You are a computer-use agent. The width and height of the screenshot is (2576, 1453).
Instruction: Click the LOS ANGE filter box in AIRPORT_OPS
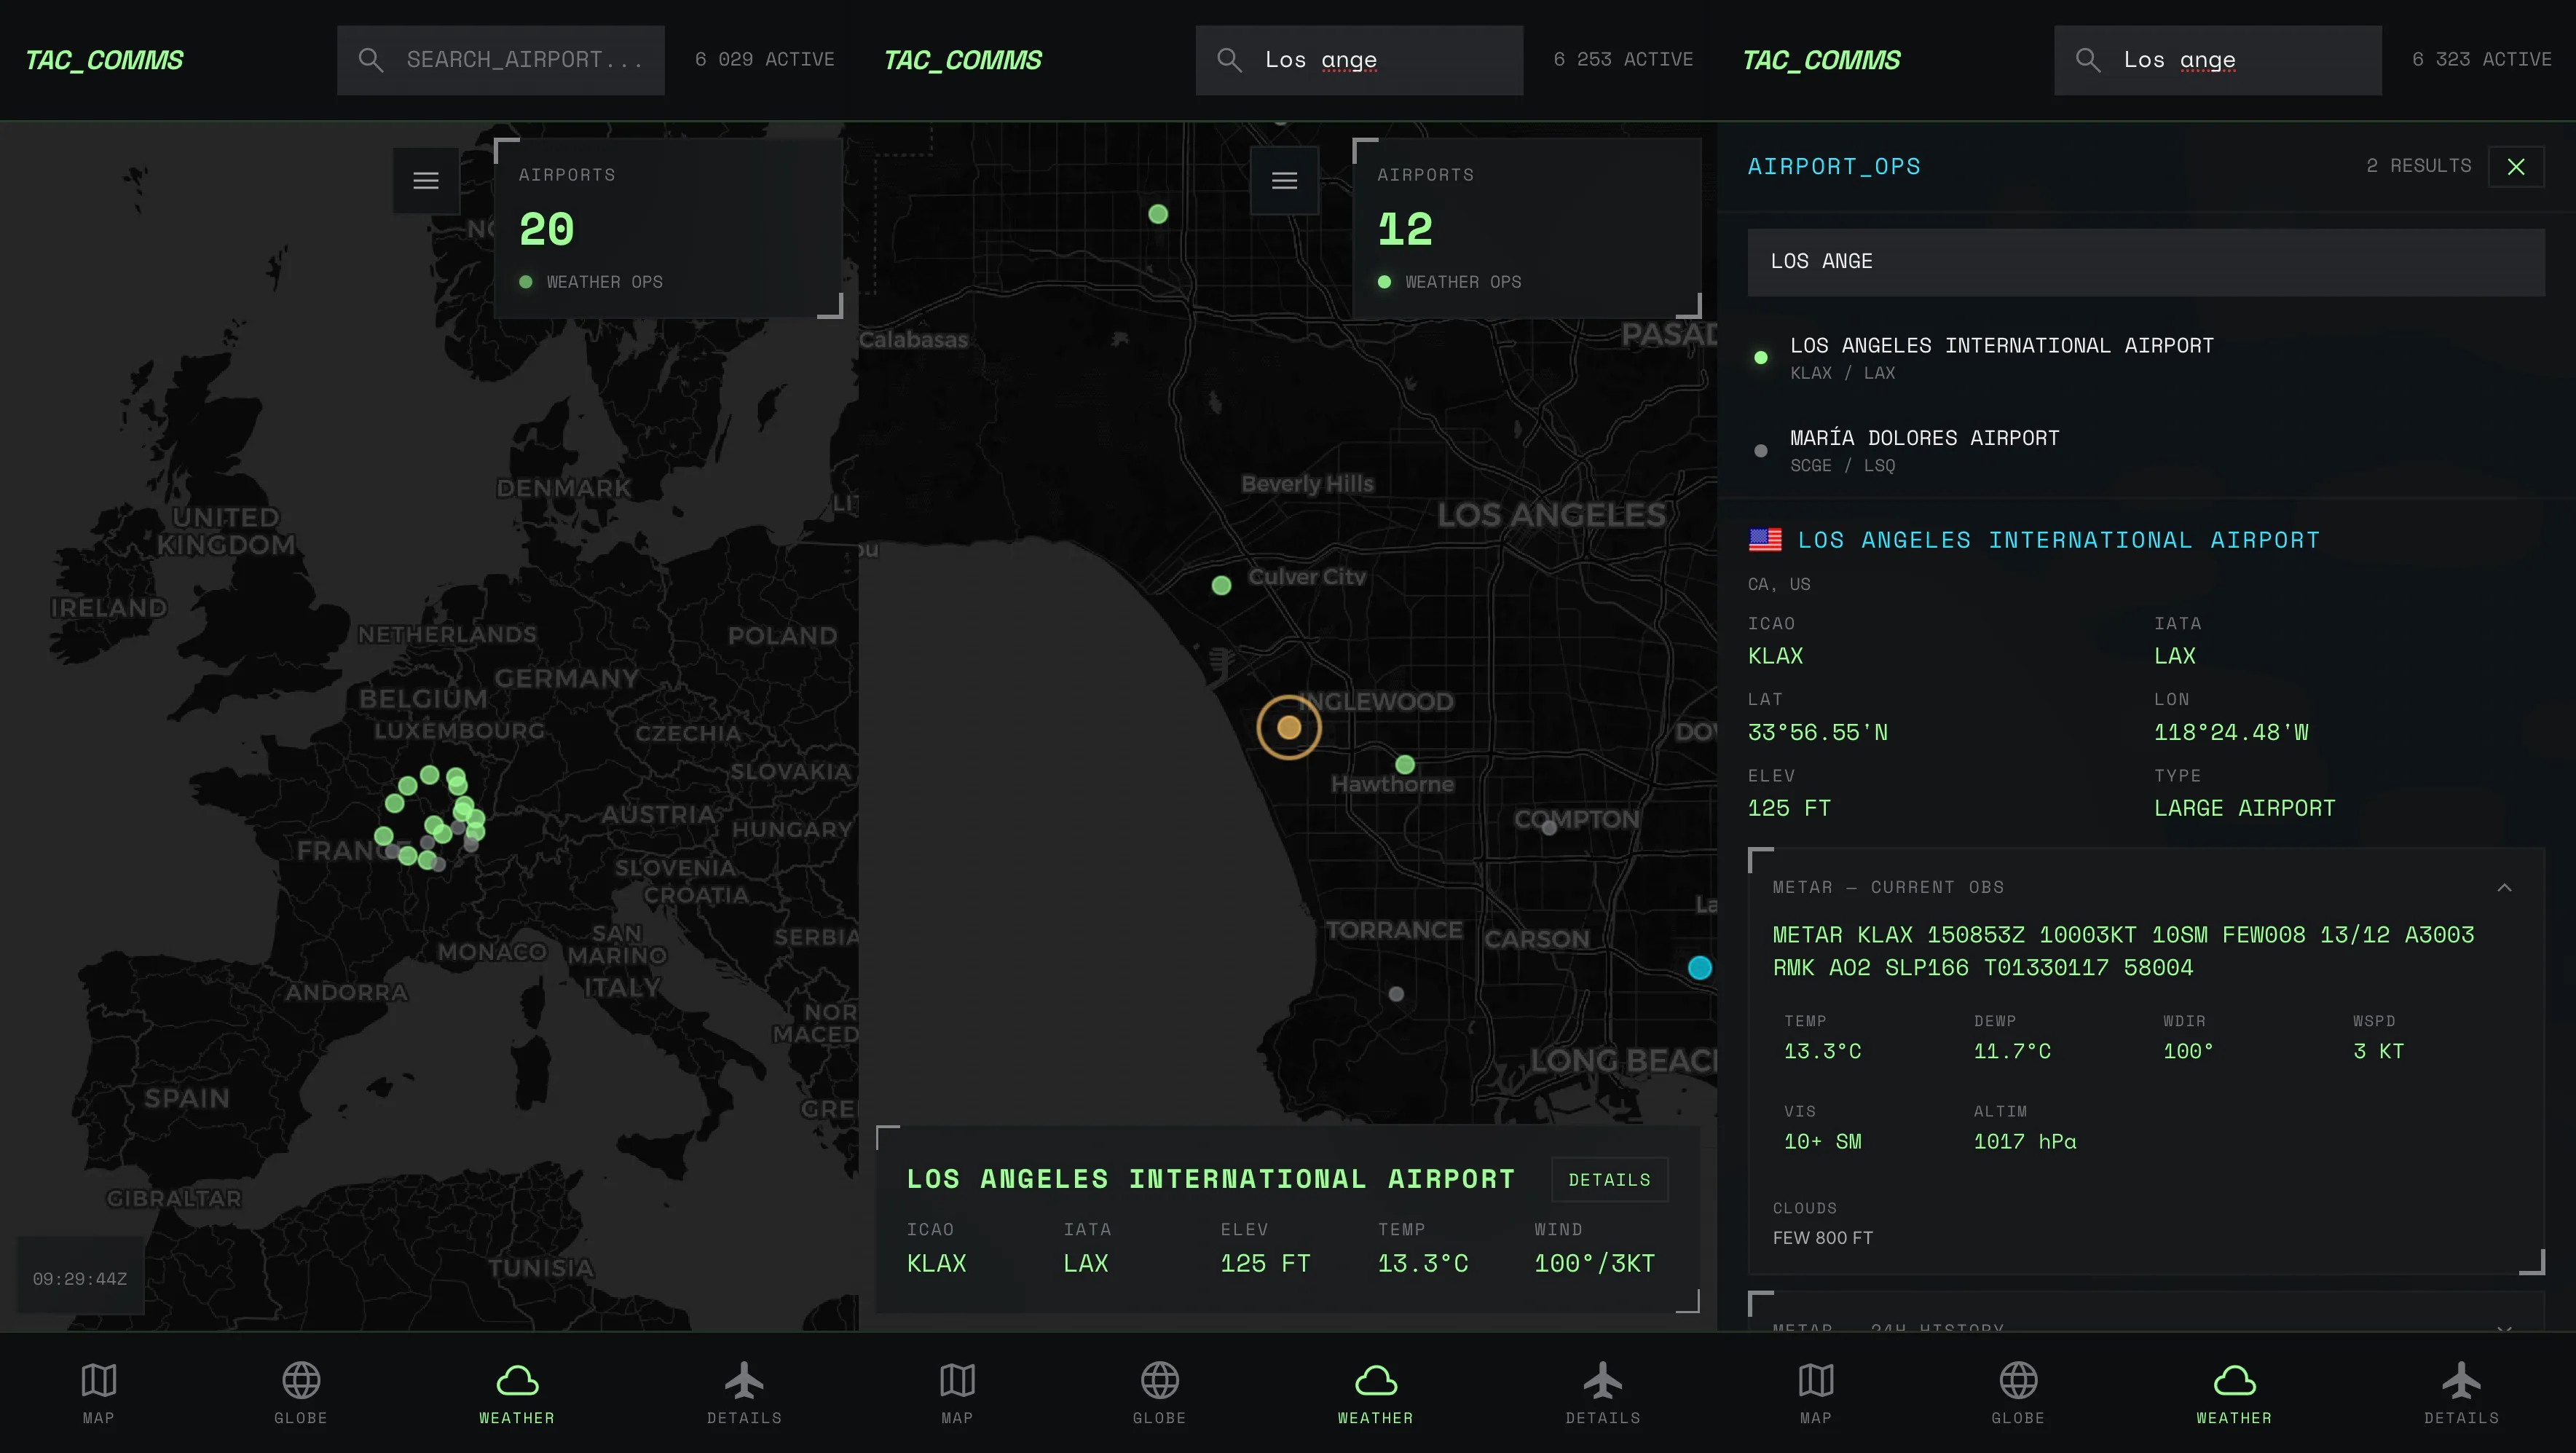pos(2146,262)
